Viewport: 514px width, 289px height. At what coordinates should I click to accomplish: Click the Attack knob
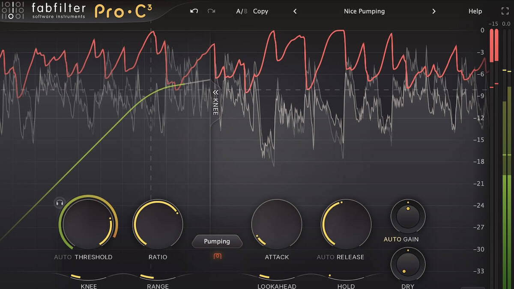point(277,223)
